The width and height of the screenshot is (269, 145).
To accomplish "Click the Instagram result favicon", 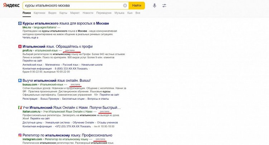I will 20,135.
